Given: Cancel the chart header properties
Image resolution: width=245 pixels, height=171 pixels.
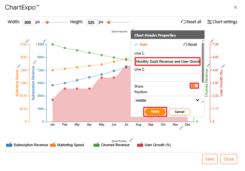Looking at the screenshot, I should pos(179,112).
